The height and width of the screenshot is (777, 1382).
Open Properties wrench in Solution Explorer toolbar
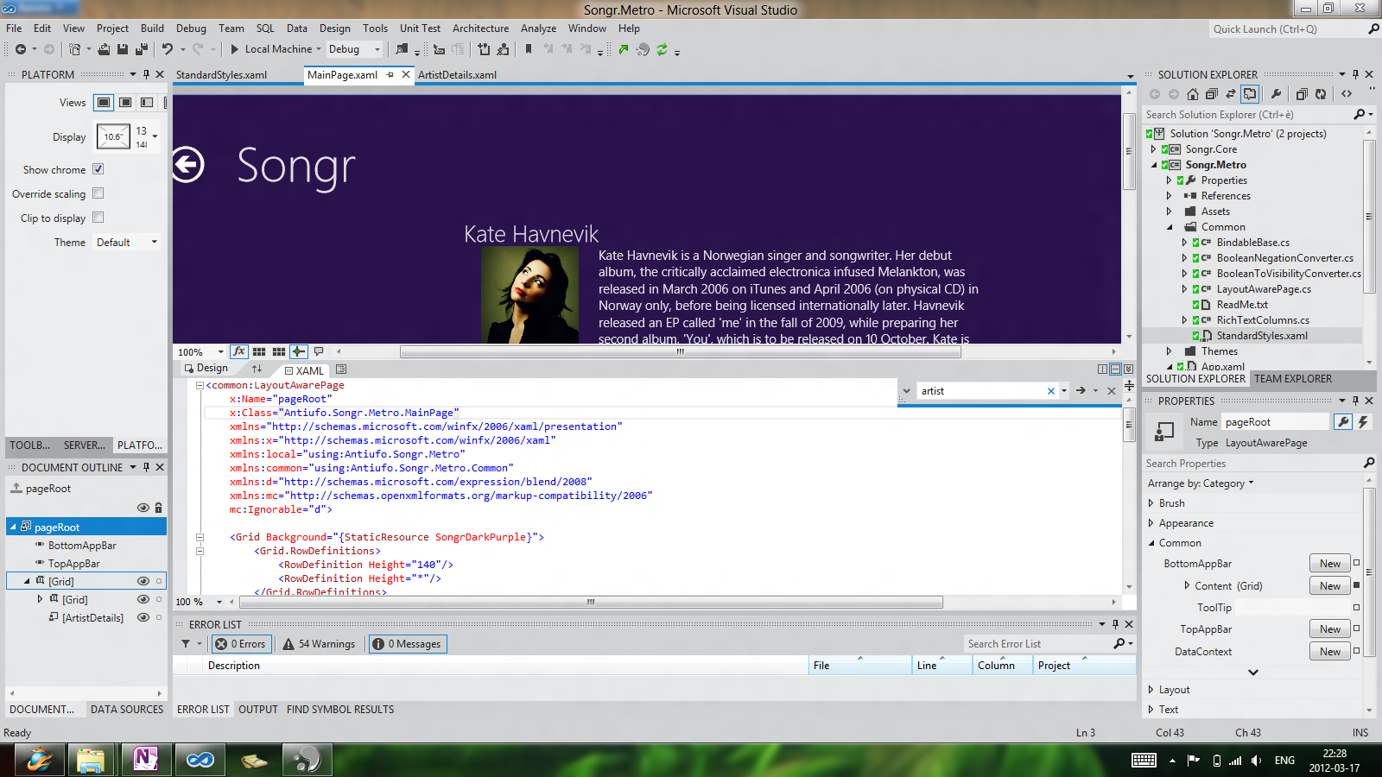pos(1276,94)
